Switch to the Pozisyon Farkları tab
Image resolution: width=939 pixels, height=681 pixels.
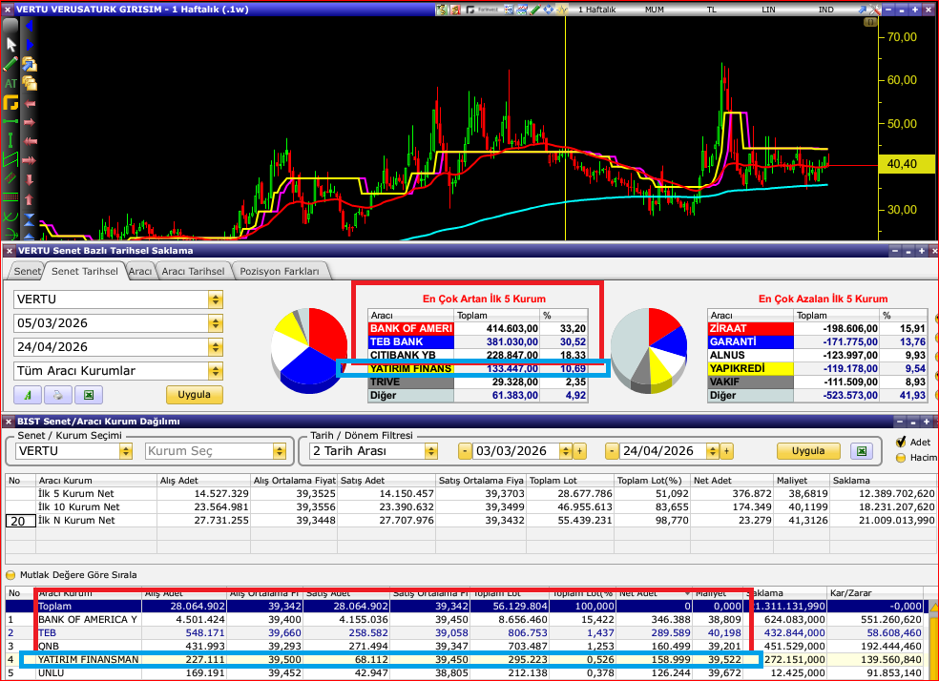(x=279, y=271)
